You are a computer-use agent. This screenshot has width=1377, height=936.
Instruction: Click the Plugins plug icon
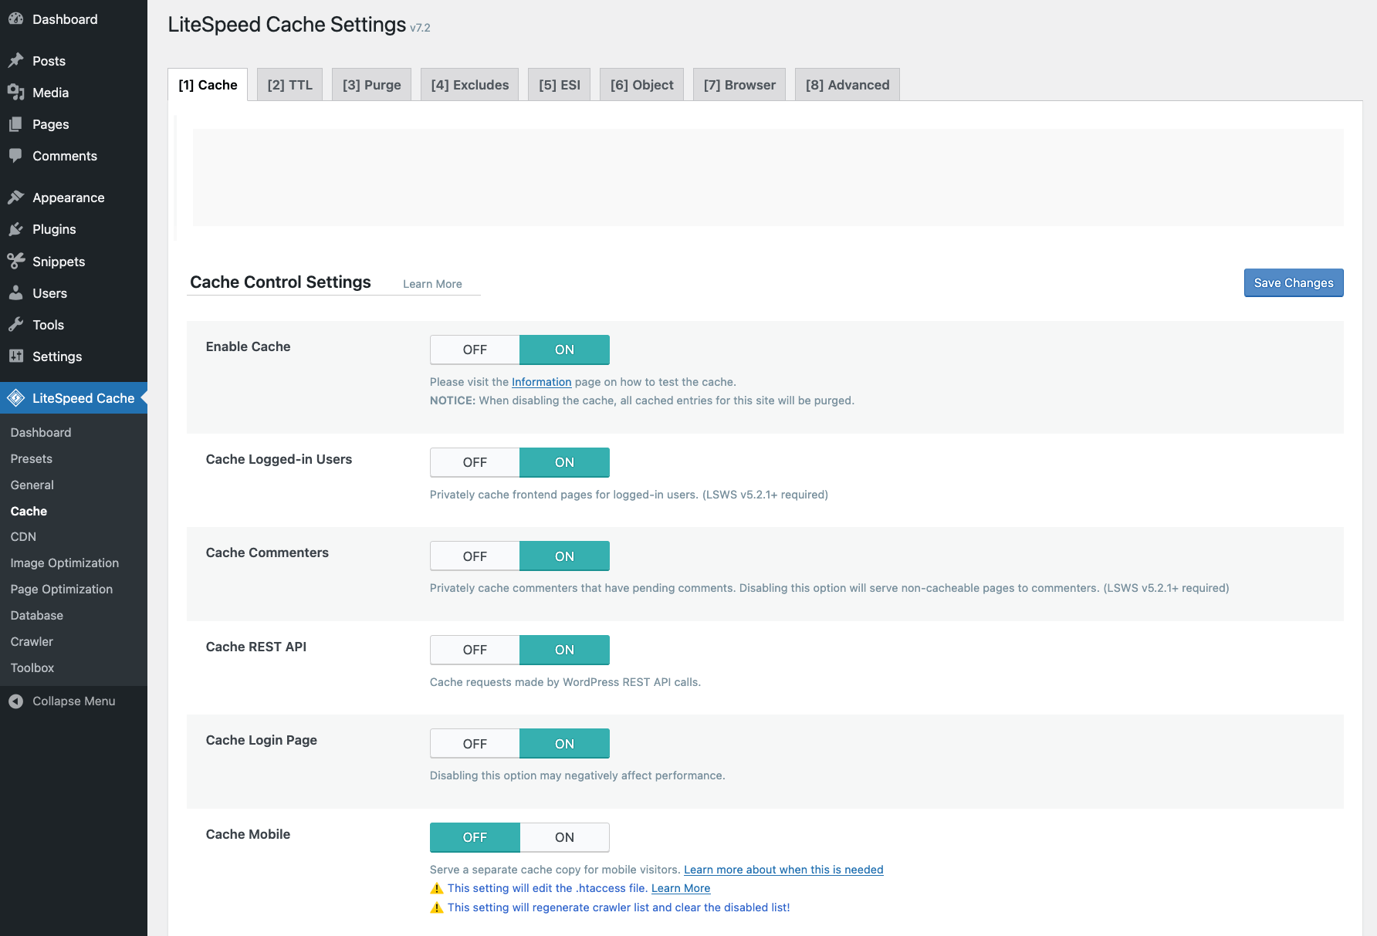[x=15, y=228]
